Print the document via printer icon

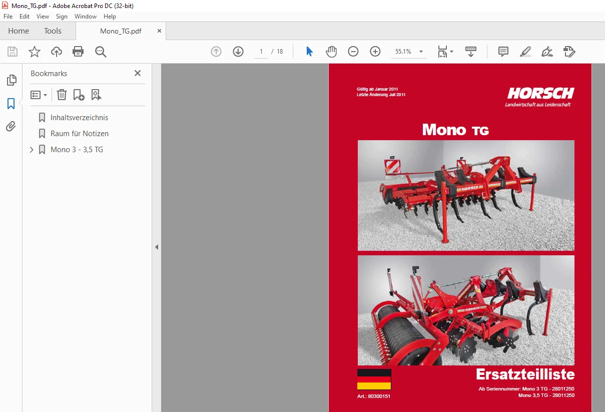[78, 52]
